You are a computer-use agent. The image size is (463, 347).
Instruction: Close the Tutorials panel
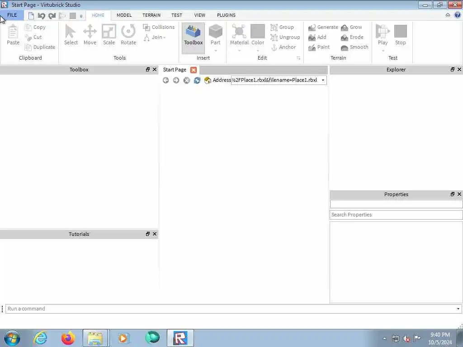tap(155, 234)
